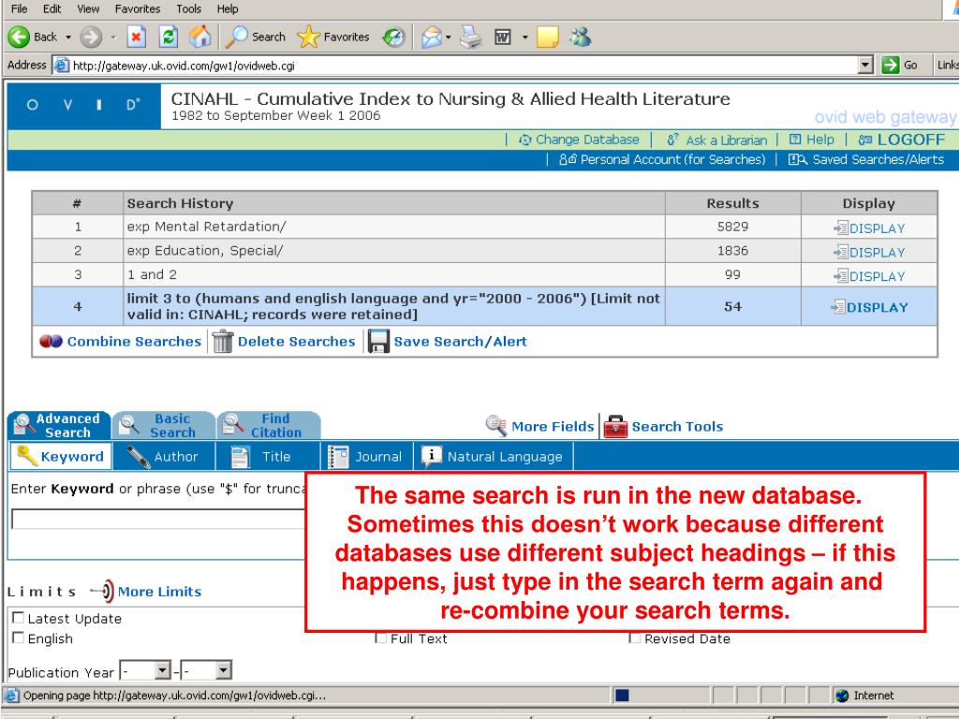
Task: Click the Mail envelope toolbar icon
Action: tap(432, 37)
